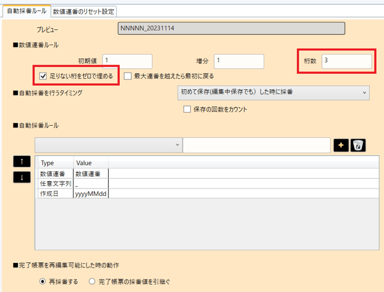Click the 桁数 input box

(346, 61)
